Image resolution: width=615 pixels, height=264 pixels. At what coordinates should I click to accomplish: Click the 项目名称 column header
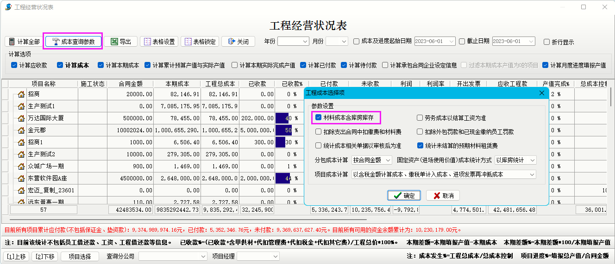44,84
